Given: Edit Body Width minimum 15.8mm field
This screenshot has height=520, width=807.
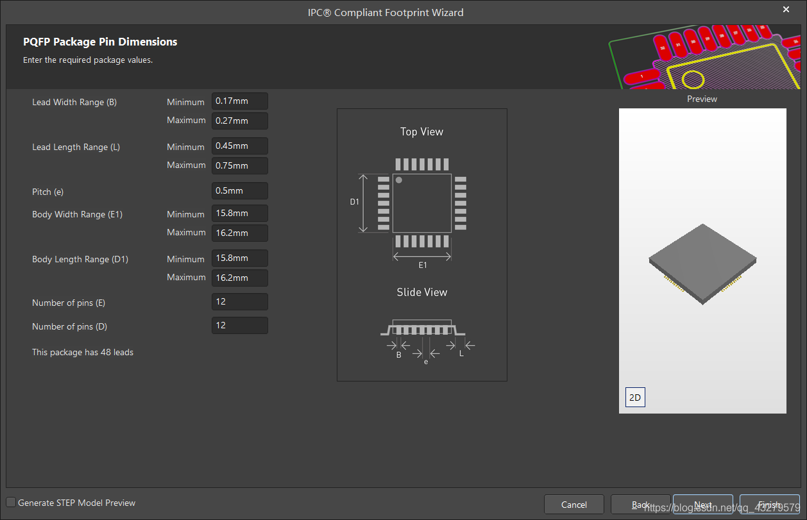Looking at the screenshot, I should pos(240,214).
